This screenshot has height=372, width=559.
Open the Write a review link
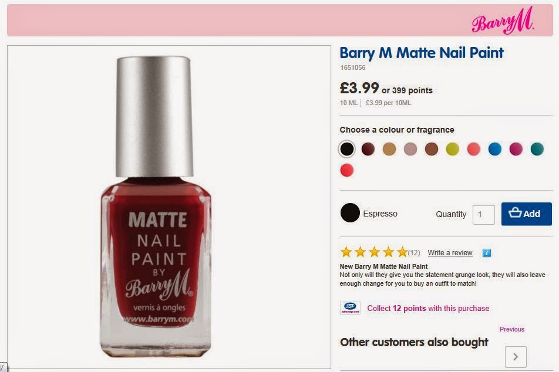click(x=450, y=253)
